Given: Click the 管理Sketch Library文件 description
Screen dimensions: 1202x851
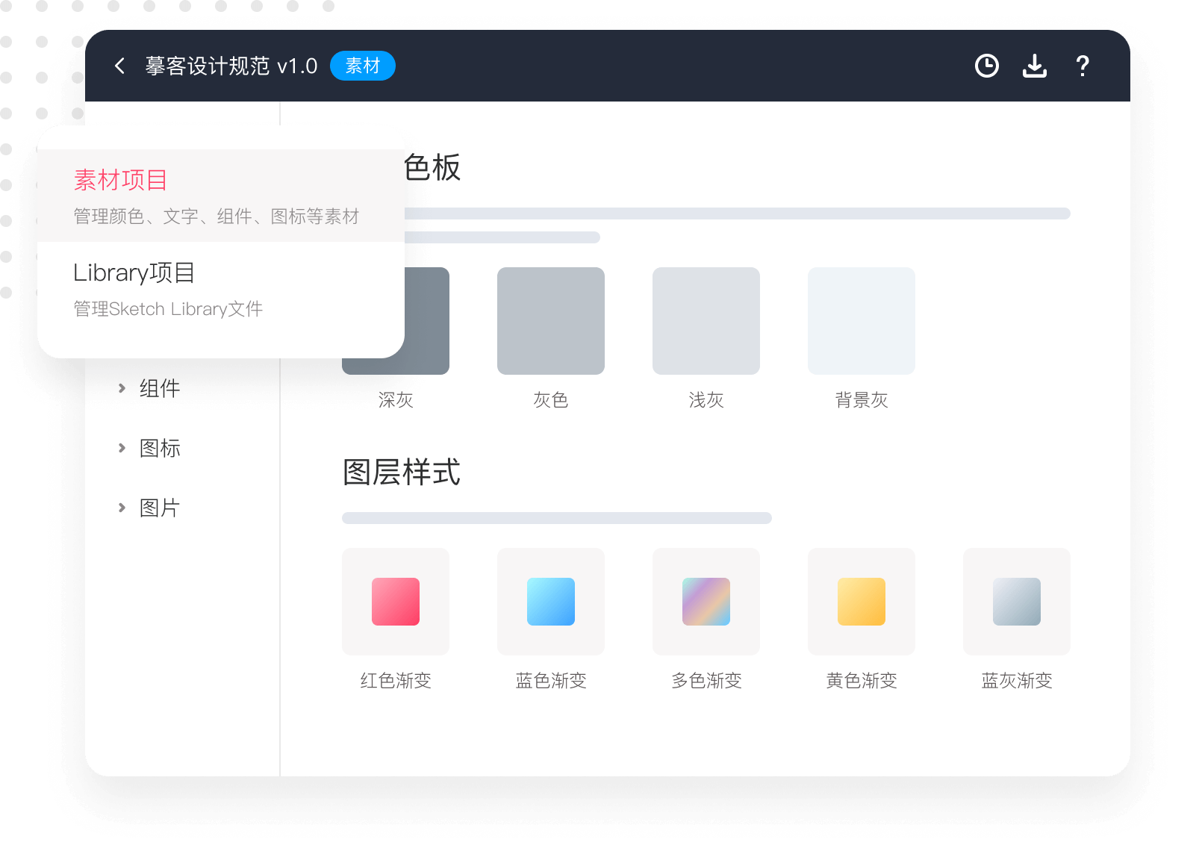Looking at the screenshot, I should [168, 309].
